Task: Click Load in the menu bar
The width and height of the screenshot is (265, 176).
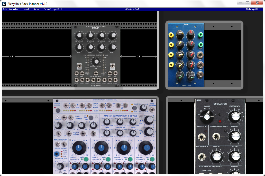Action: pos(25,9)
